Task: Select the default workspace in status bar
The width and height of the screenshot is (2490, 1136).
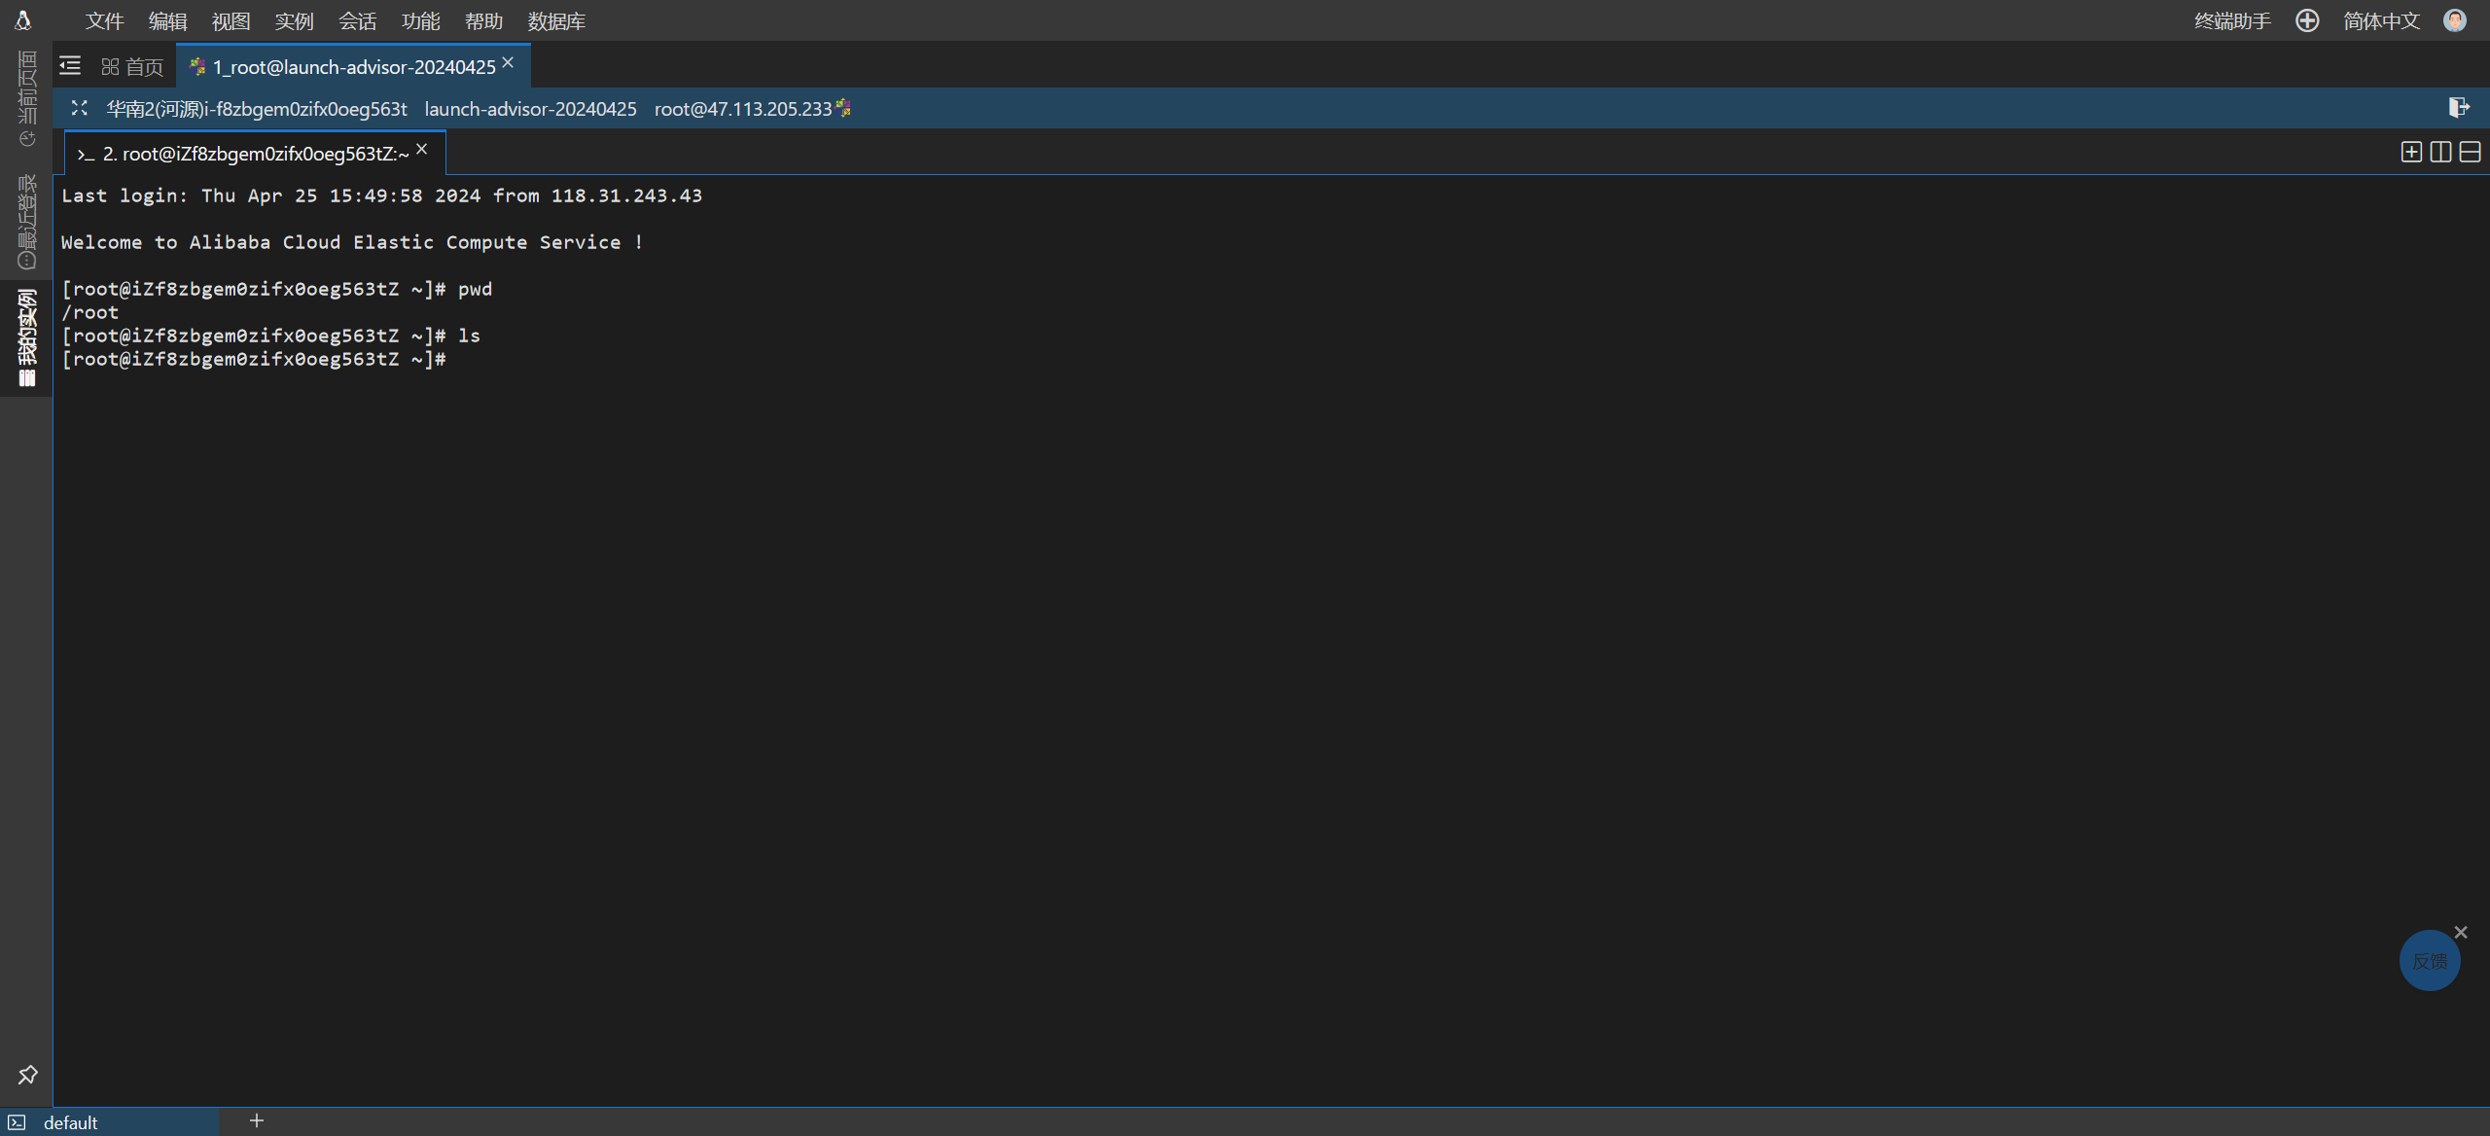Action: [x=70, y=1122]
